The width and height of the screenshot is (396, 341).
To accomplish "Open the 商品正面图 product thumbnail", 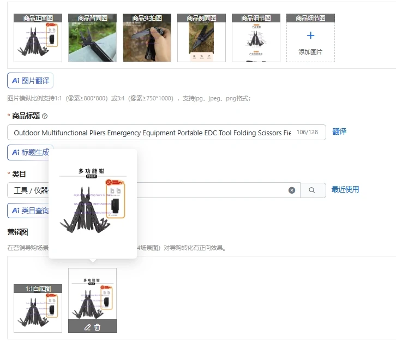I will (38, 38).
